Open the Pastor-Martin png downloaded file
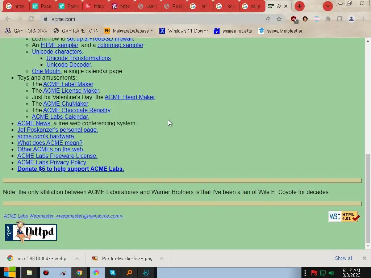371x278 pixels. pyautogui.click(x=122, y=258)
